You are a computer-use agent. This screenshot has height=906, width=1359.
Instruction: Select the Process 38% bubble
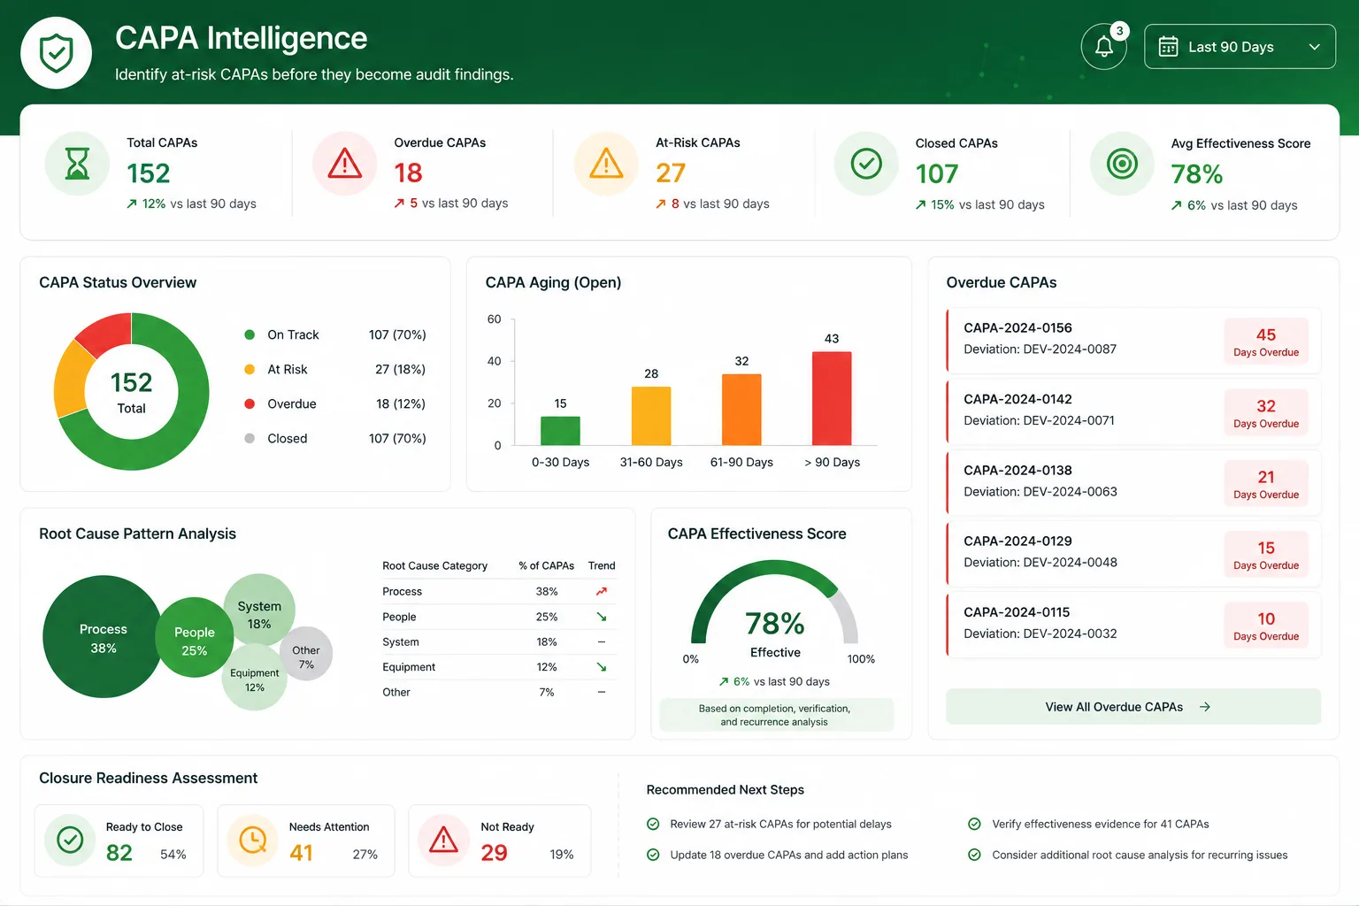point(103,637)
